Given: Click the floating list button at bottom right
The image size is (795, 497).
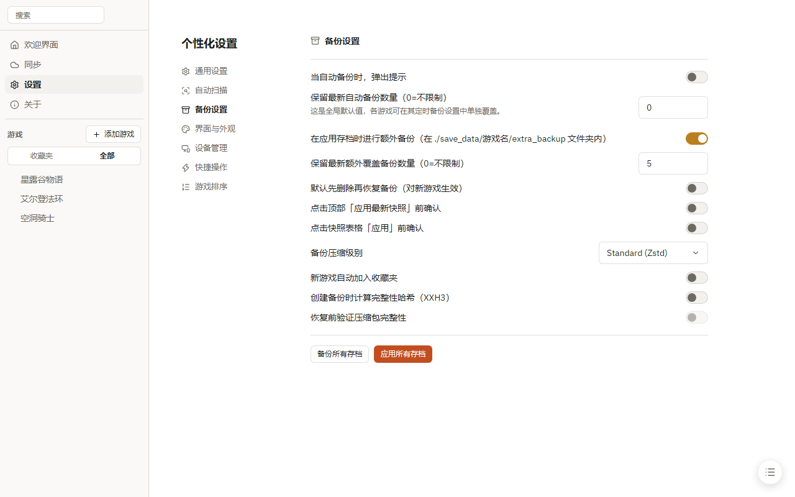Looking at the screenshot, I should 770,472.
